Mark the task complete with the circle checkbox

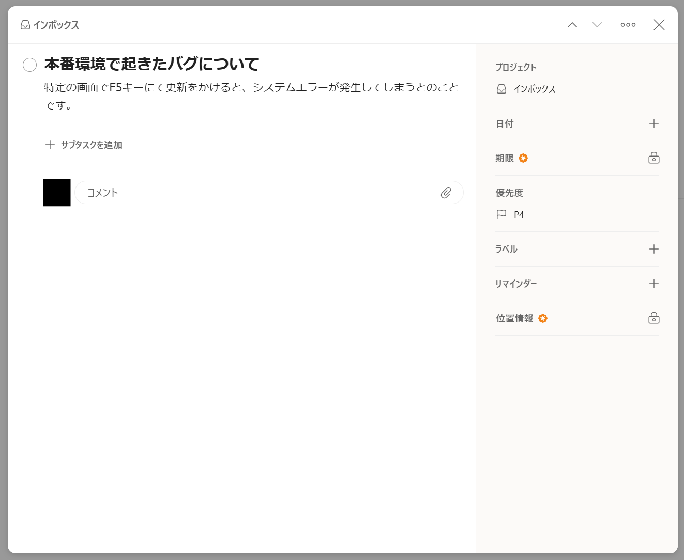point(30,65)
